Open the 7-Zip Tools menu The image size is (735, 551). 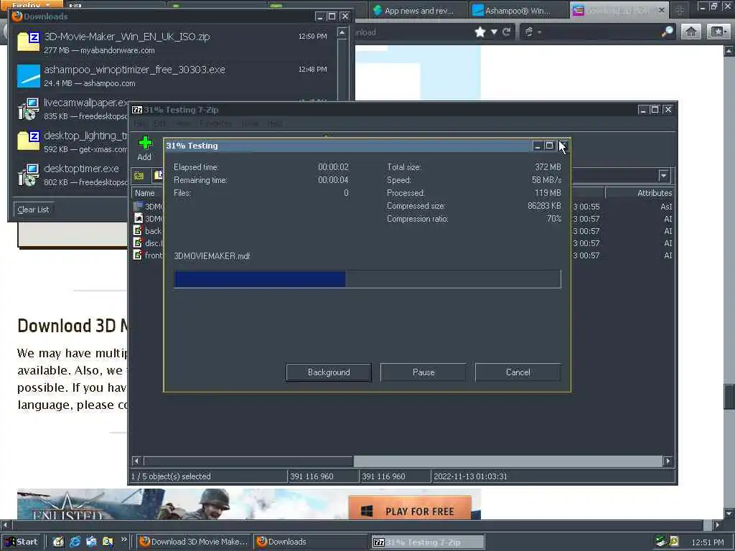click(x=250, y=123)
